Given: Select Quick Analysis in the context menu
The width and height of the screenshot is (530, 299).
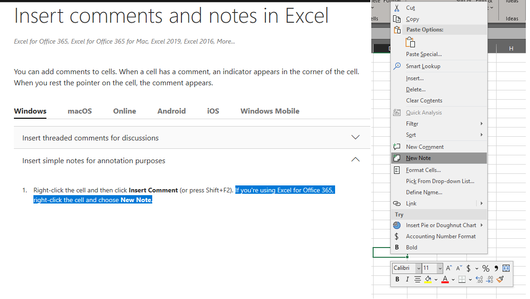Looking at the screenshot, I should coord(439,112).
